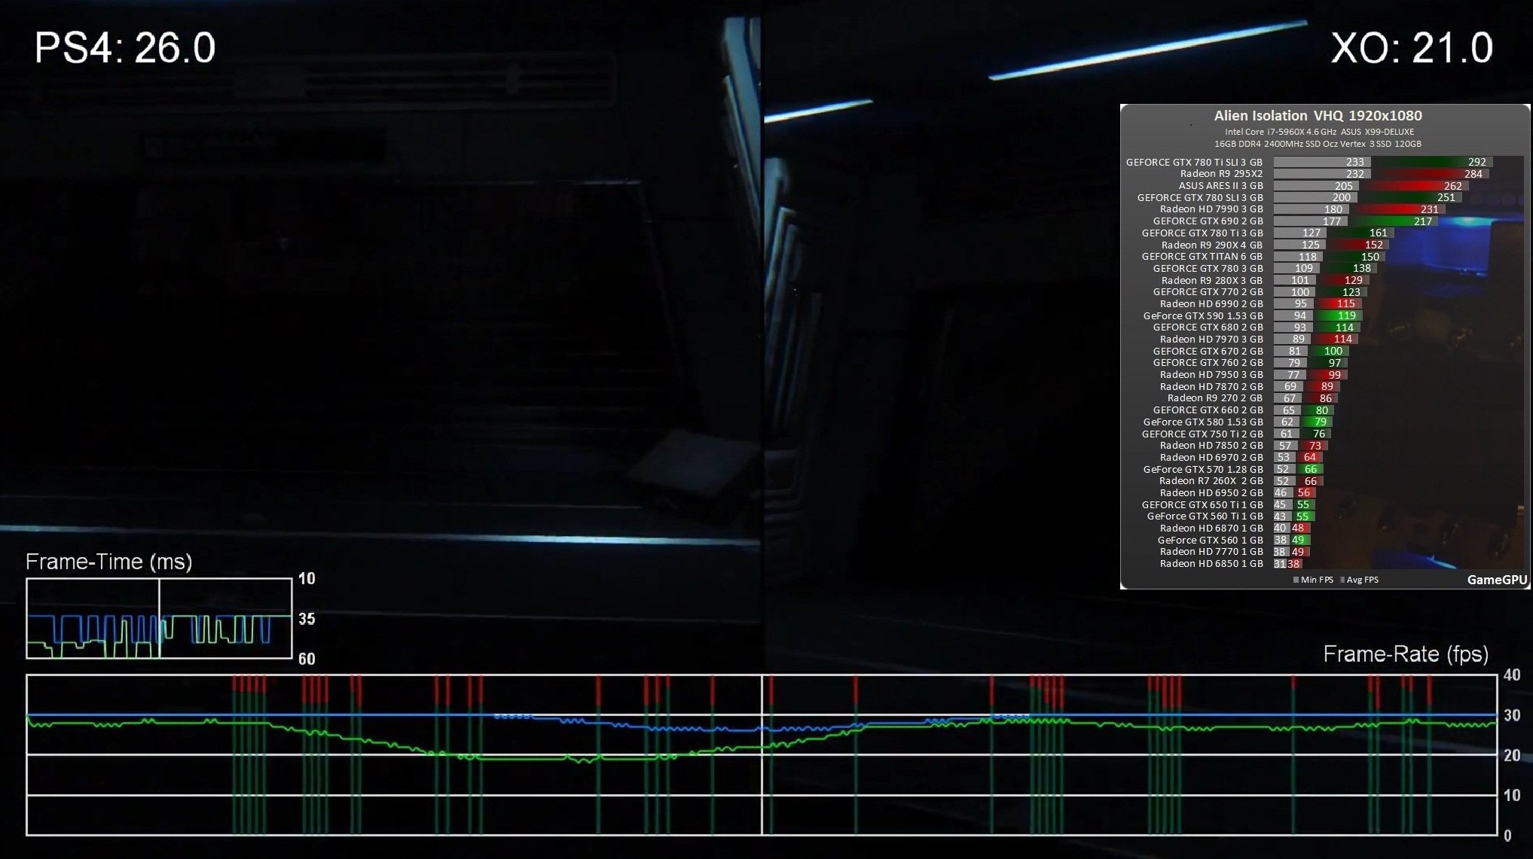Click the GeForce GTX 580 1.53 GB label
The width and height of the screenshot is (1533, 859).
pyautogui.click(x=1203, y=422)
